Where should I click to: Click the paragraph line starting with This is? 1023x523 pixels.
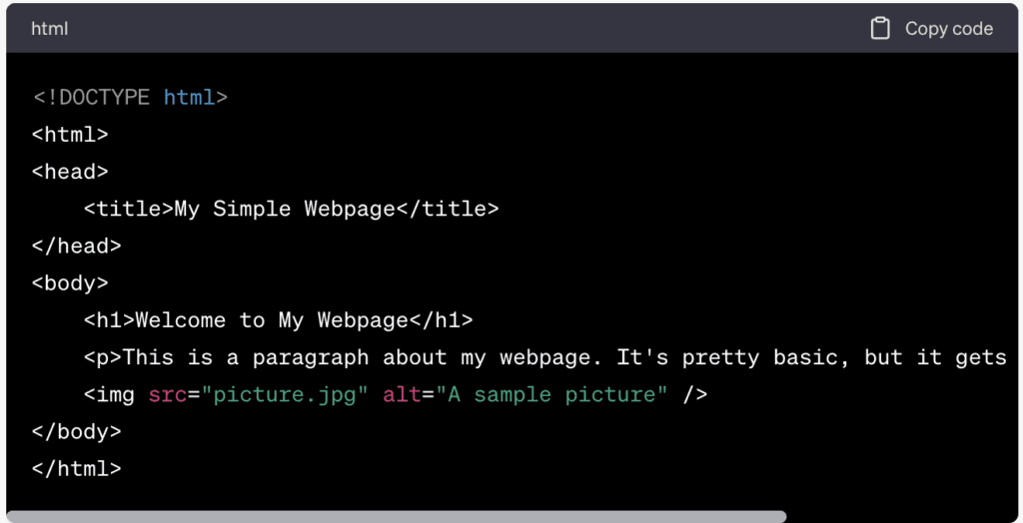coord(545,358)
